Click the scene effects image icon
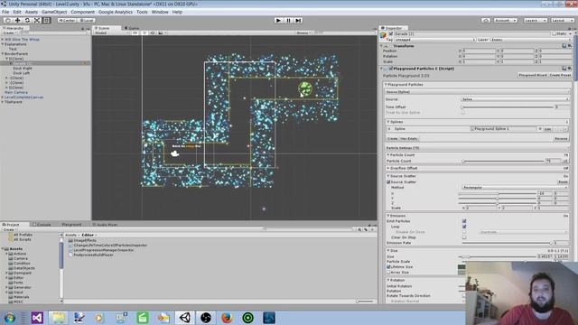This screenshot has height=325, width=578. [x=161, y=32]
